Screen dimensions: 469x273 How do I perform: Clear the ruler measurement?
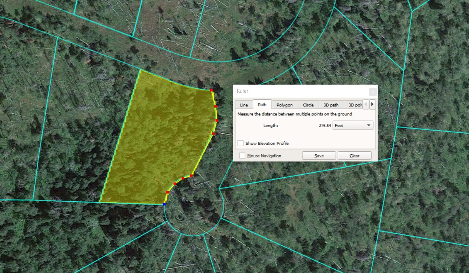pos(355,156)
